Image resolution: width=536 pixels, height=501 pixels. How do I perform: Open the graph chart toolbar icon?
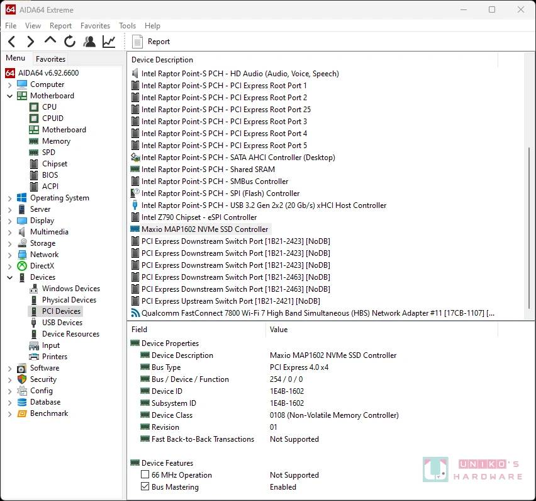point(109,42)
